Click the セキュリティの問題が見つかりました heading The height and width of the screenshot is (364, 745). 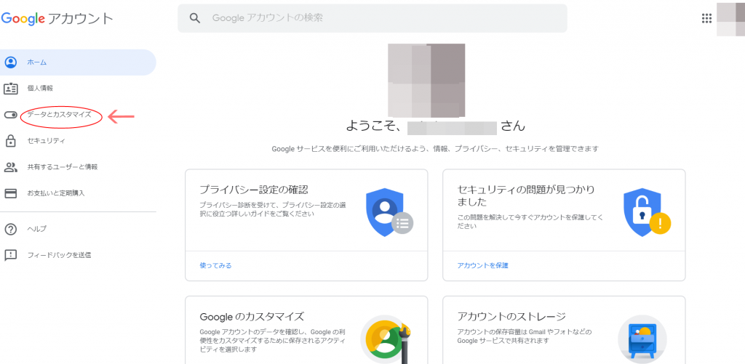point(526,196)
